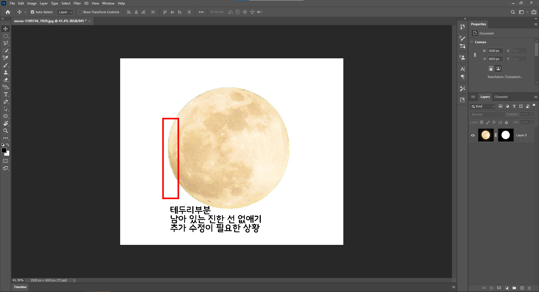Open the Kind filter dropdown
The width and height of the screenshot is (539, 292).
(483, 106)
